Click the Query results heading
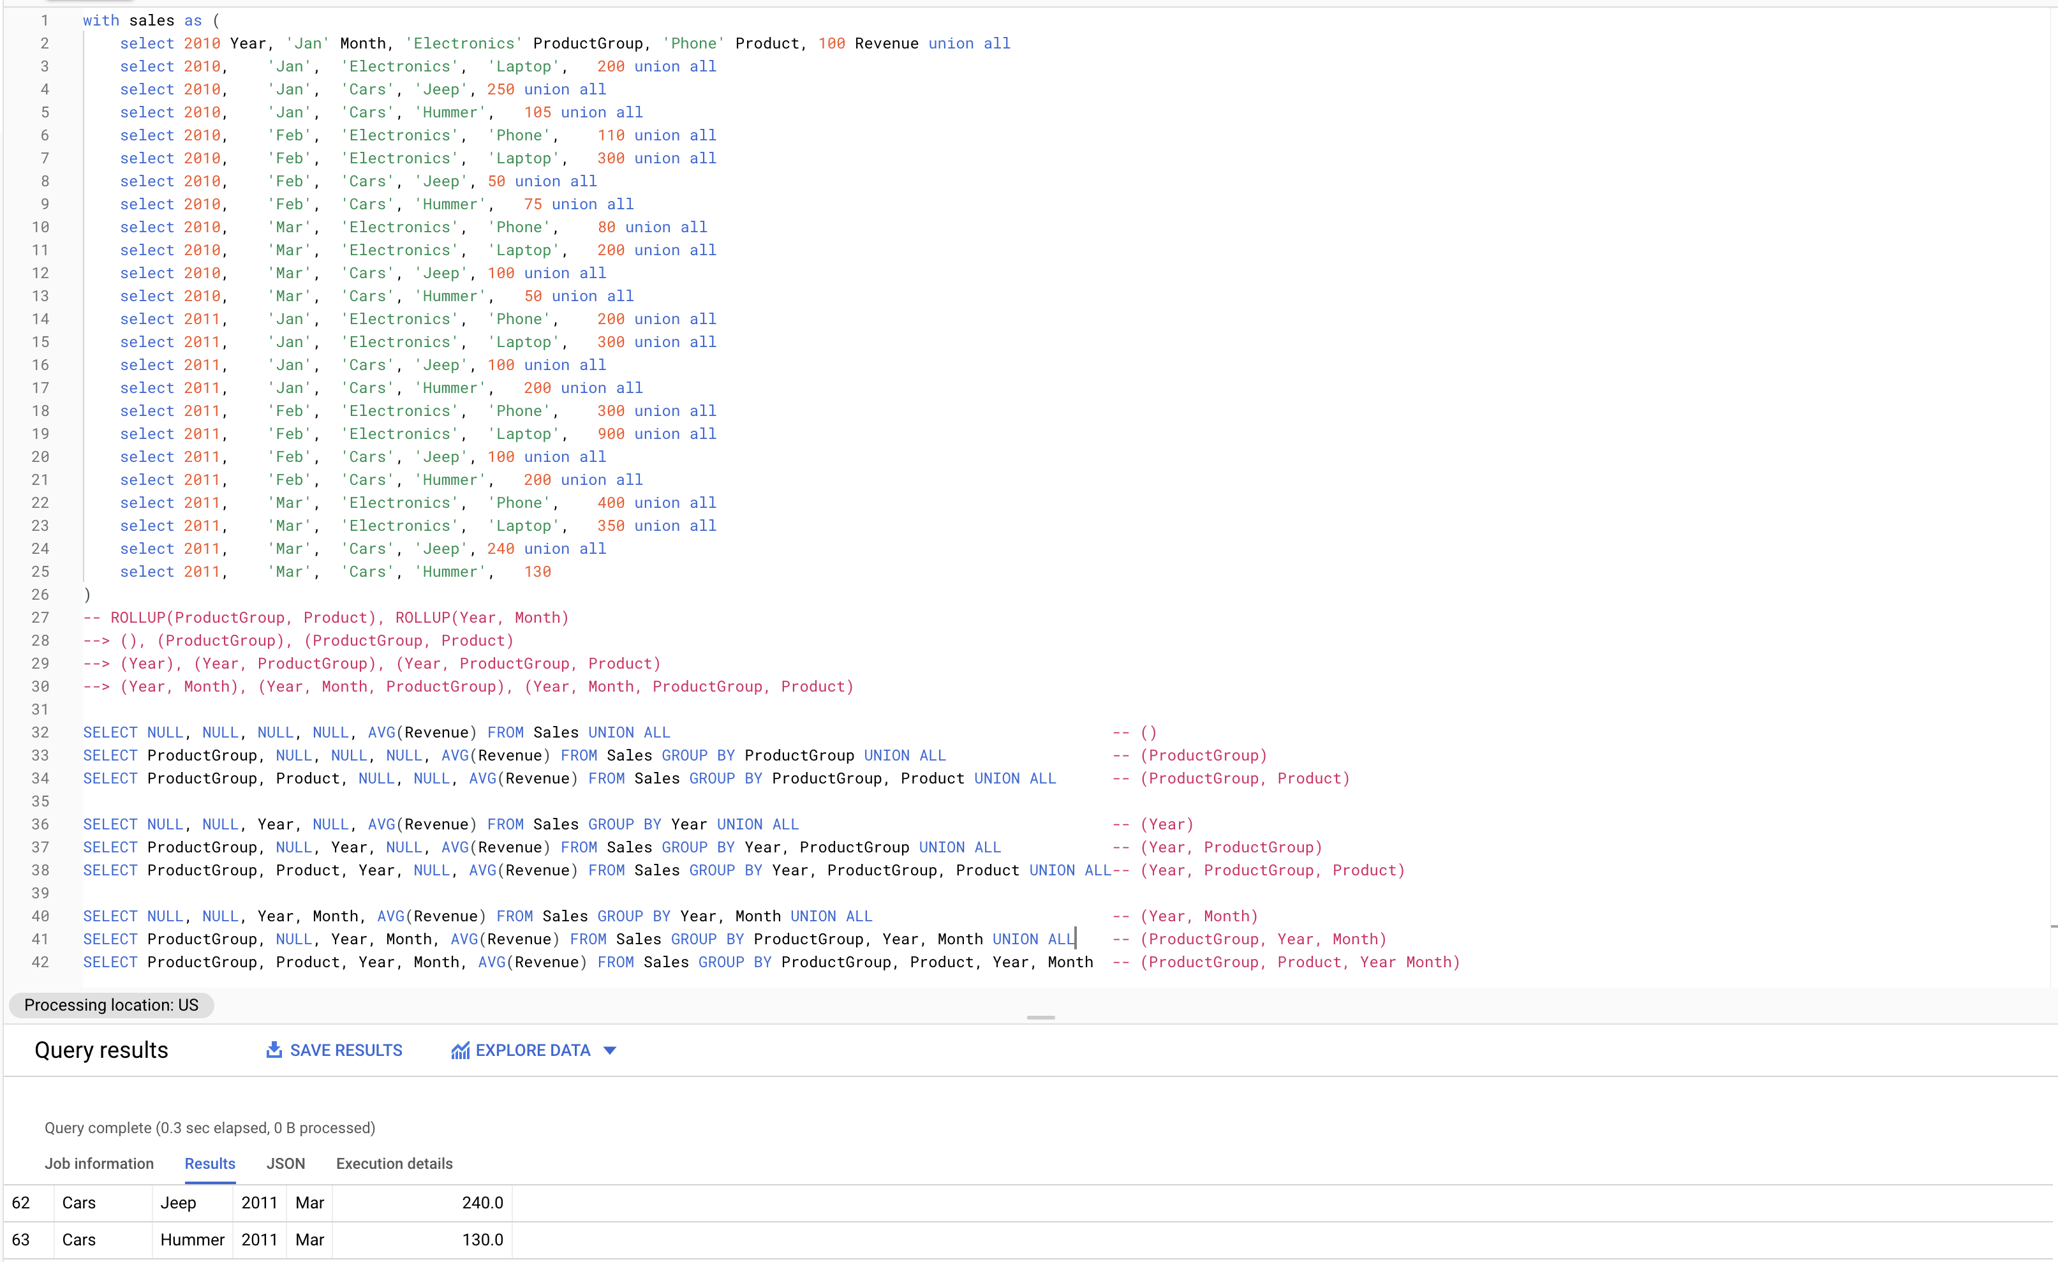2058x1262 pixels. tap(101, 1050)
